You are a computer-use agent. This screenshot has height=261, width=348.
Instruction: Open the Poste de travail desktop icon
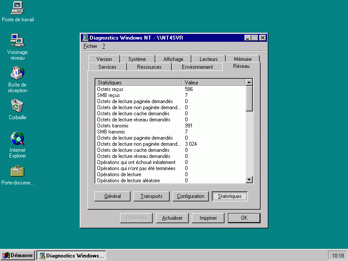point(17,8)
